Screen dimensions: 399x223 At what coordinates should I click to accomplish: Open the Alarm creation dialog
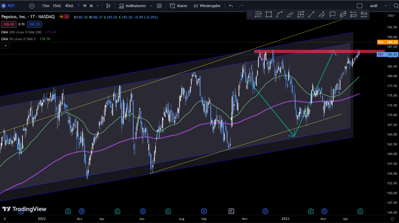click(x=178, y=6)
